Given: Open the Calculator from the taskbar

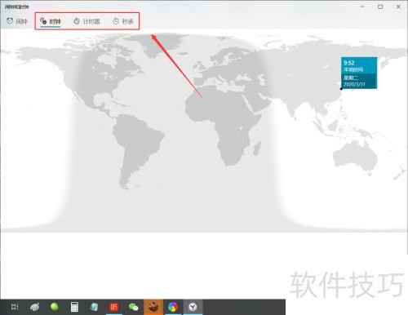Looking at the screenshot, I should pos(74,307).
